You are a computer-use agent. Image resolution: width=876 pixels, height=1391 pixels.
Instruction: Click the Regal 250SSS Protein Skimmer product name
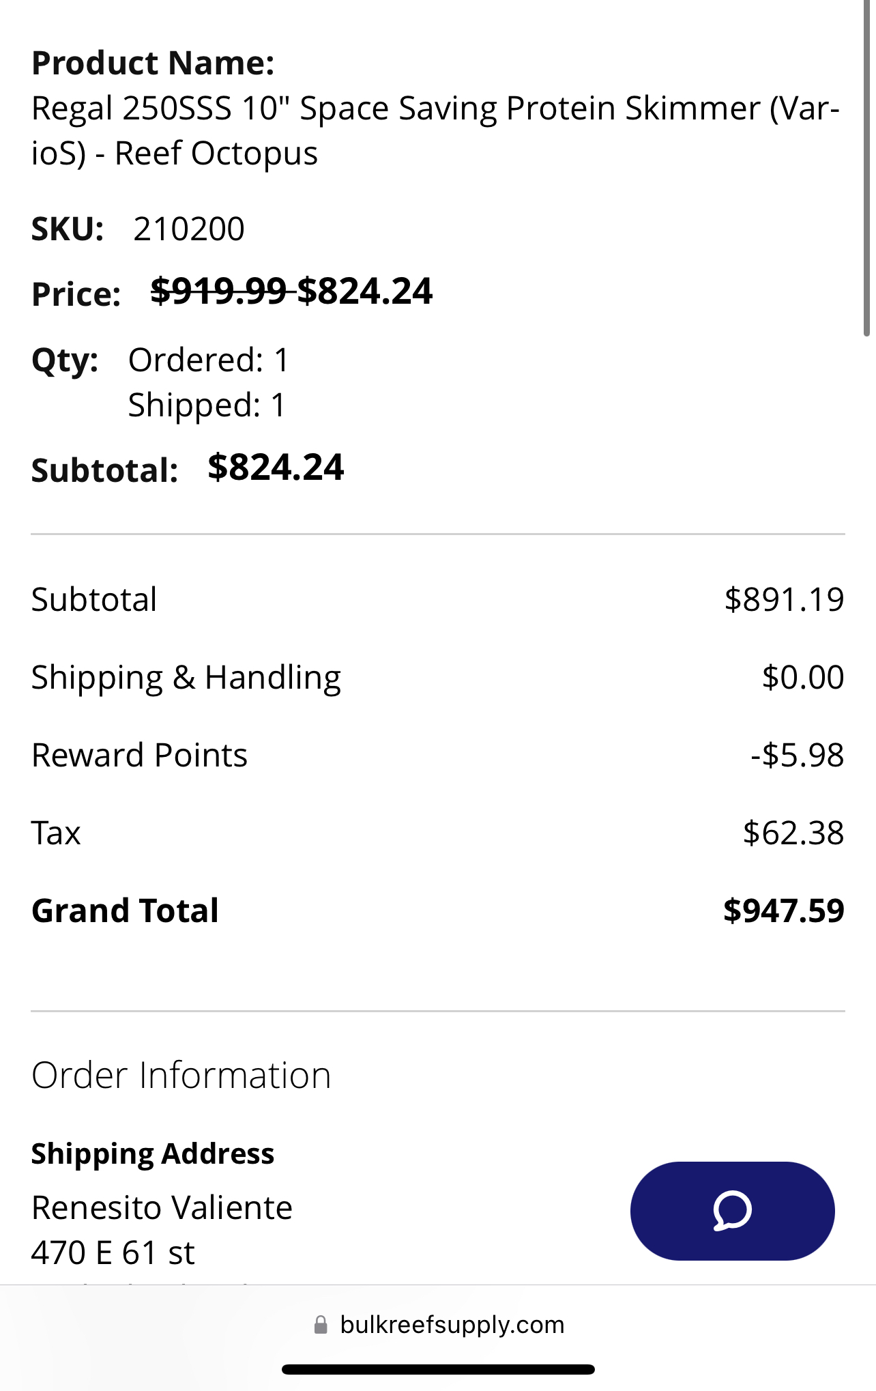tap(435, 130)
